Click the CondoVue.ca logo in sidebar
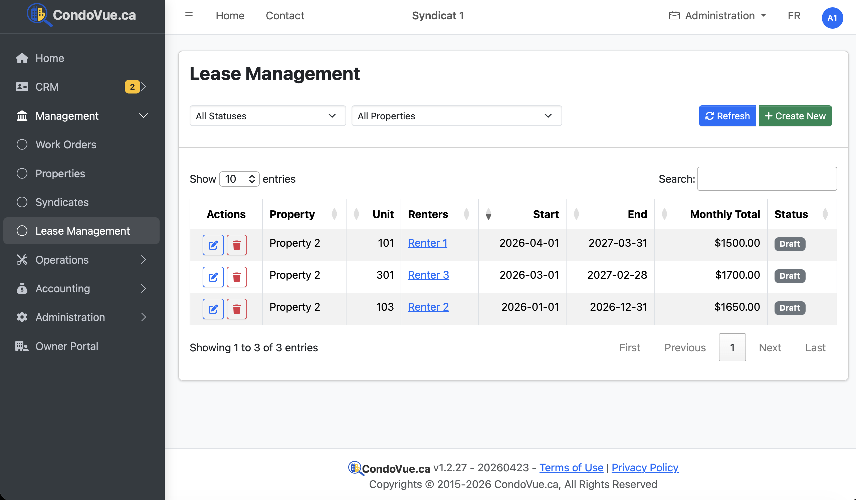The height and width of the screenshot is (500, 856). coord(81,15)
